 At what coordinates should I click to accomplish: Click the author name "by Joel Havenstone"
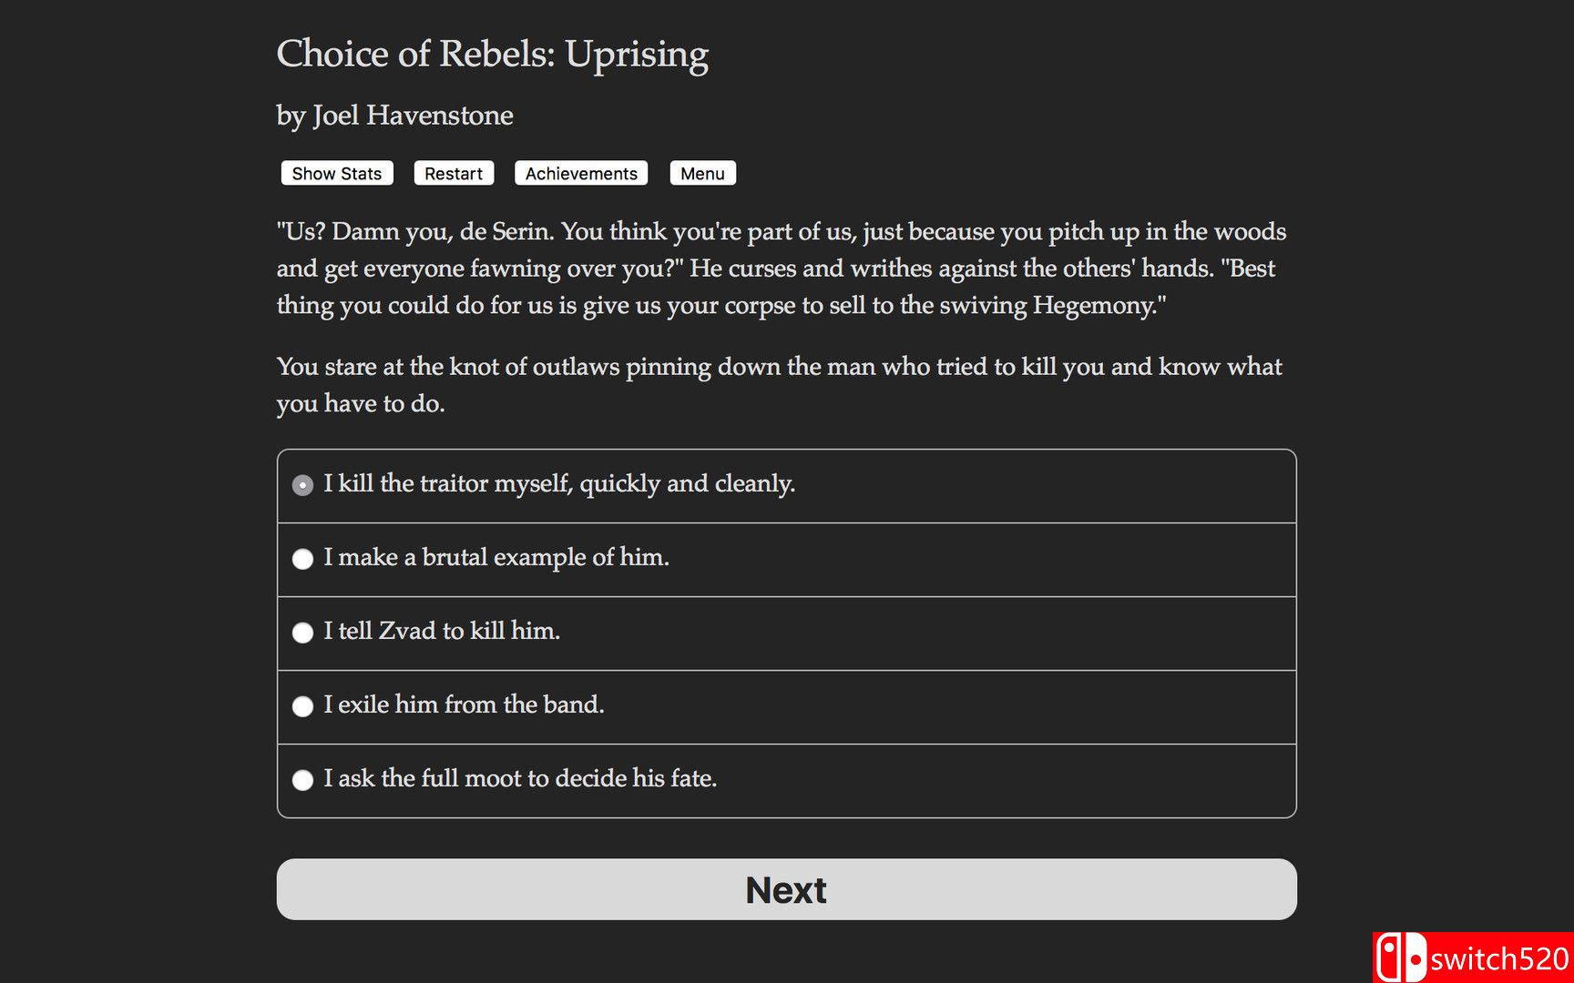point(394,116)
